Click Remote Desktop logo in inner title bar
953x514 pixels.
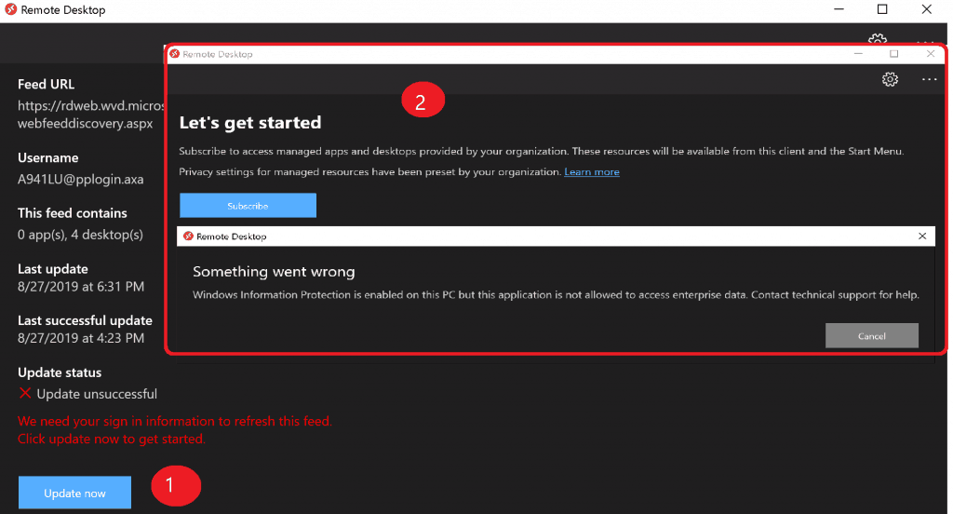175,53
